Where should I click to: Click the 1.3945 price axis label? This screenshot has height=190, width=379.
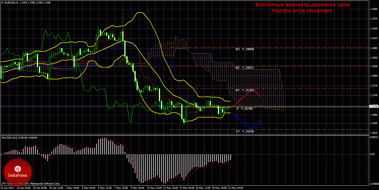point(374,29)
